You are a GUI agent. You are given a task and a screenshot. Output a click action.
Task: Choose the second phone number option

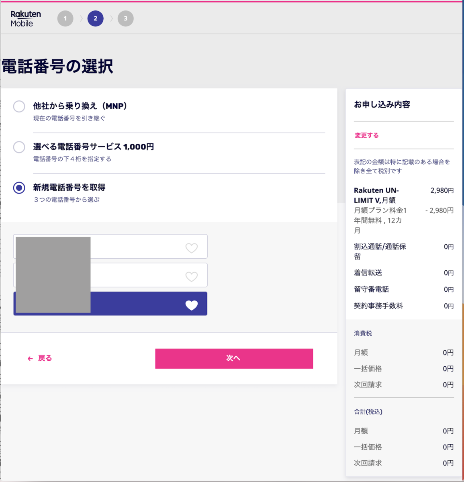110,275
